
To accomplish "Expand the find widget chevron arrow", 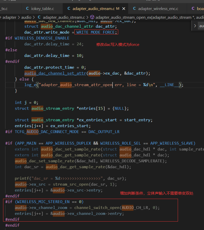I will coord(195,26).
